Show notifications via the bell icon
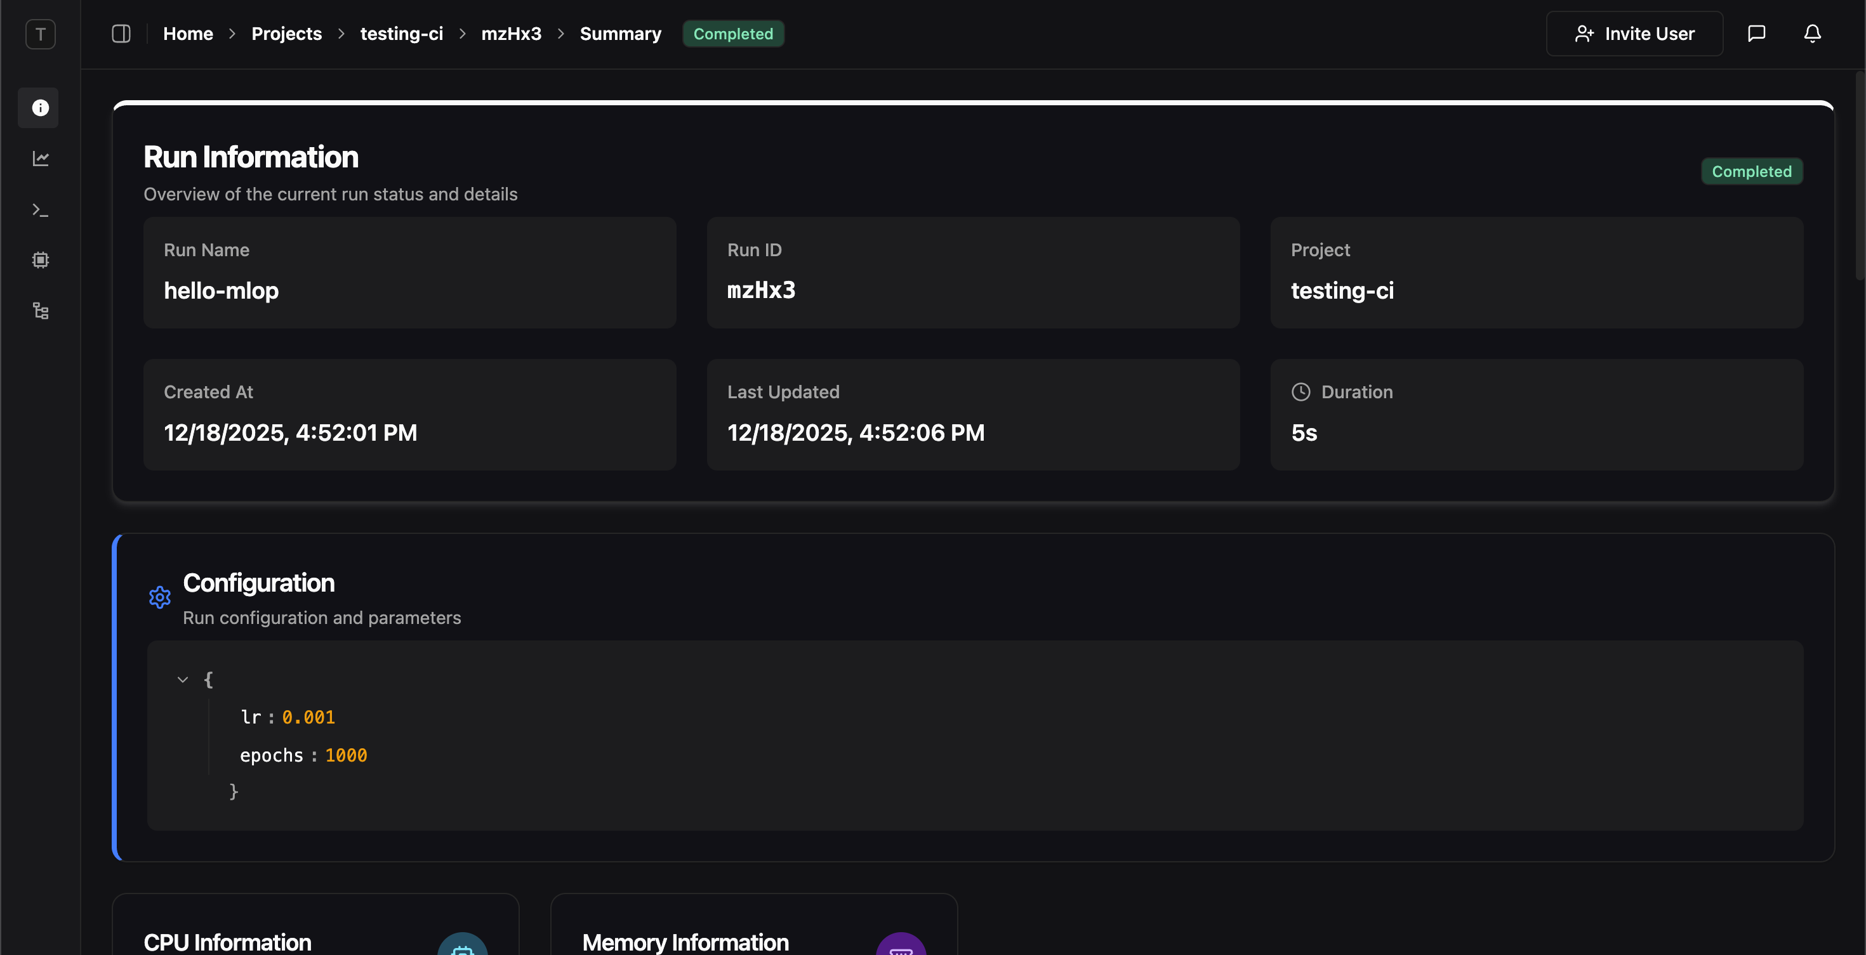Screen dimensions: 1866x955 (1811, 33)
